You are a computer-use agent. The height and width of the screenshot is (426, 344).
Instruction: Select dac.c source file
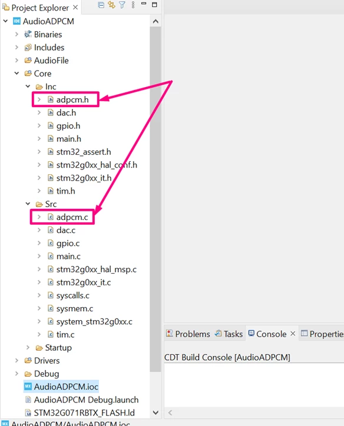point(66,230)
